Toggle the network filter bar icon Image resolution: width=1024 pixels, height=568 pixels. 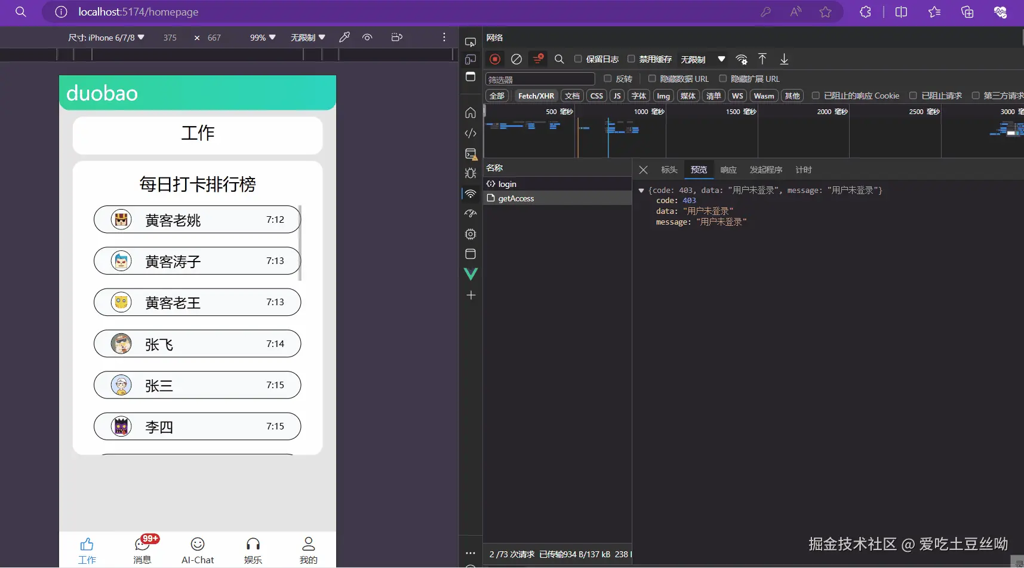(538, 59)
